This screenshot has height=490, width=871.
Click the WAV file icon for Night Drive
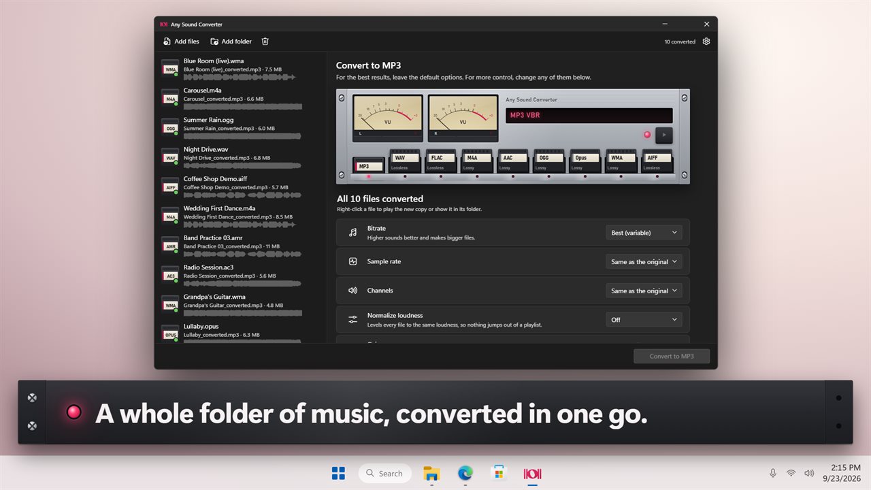170,157
